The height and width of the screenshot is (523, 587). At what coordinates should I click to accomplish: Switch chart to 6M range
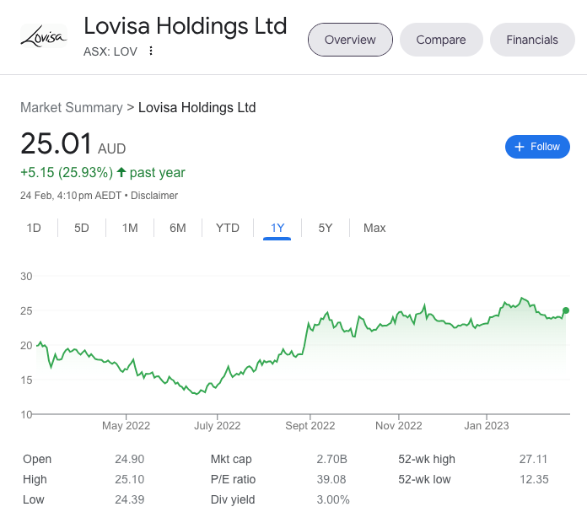point(178,228)
